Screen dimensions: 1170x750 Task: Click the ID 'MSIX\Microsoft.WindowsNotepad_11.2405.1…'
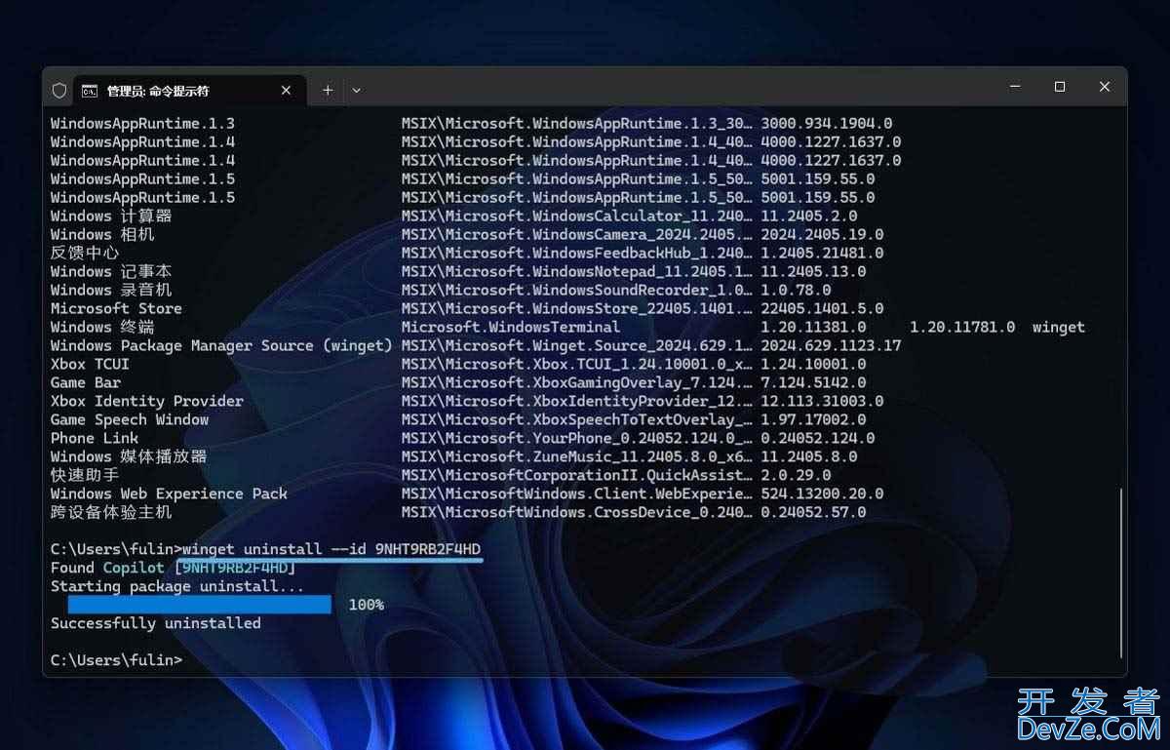coord(577,271)
